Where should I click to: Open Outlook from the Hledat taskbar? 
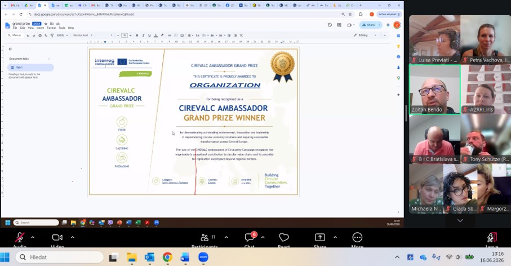pyautogui.click(x=150, y=257)
